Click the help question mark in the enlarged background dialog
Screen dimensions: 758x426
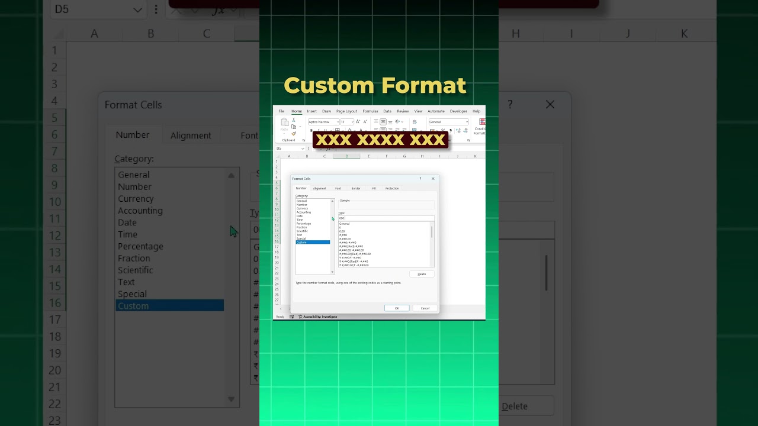tap(510, 104)
